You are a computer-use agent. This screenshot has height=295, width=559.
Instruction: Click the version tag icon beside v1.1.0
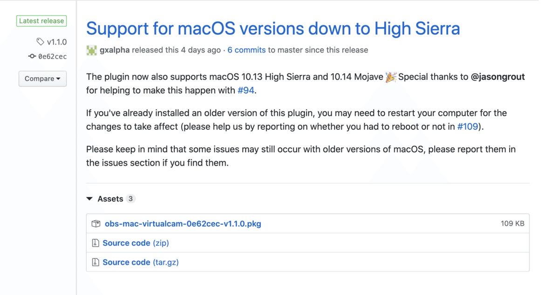click(x=40, y=42)
